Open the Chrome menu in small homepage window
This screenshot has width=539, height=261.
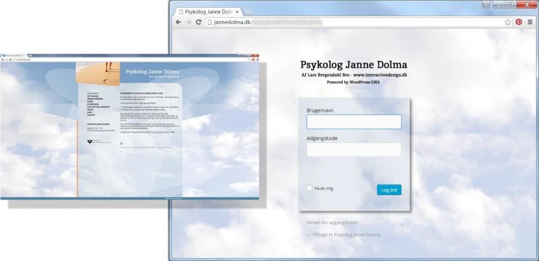(257, 60)
